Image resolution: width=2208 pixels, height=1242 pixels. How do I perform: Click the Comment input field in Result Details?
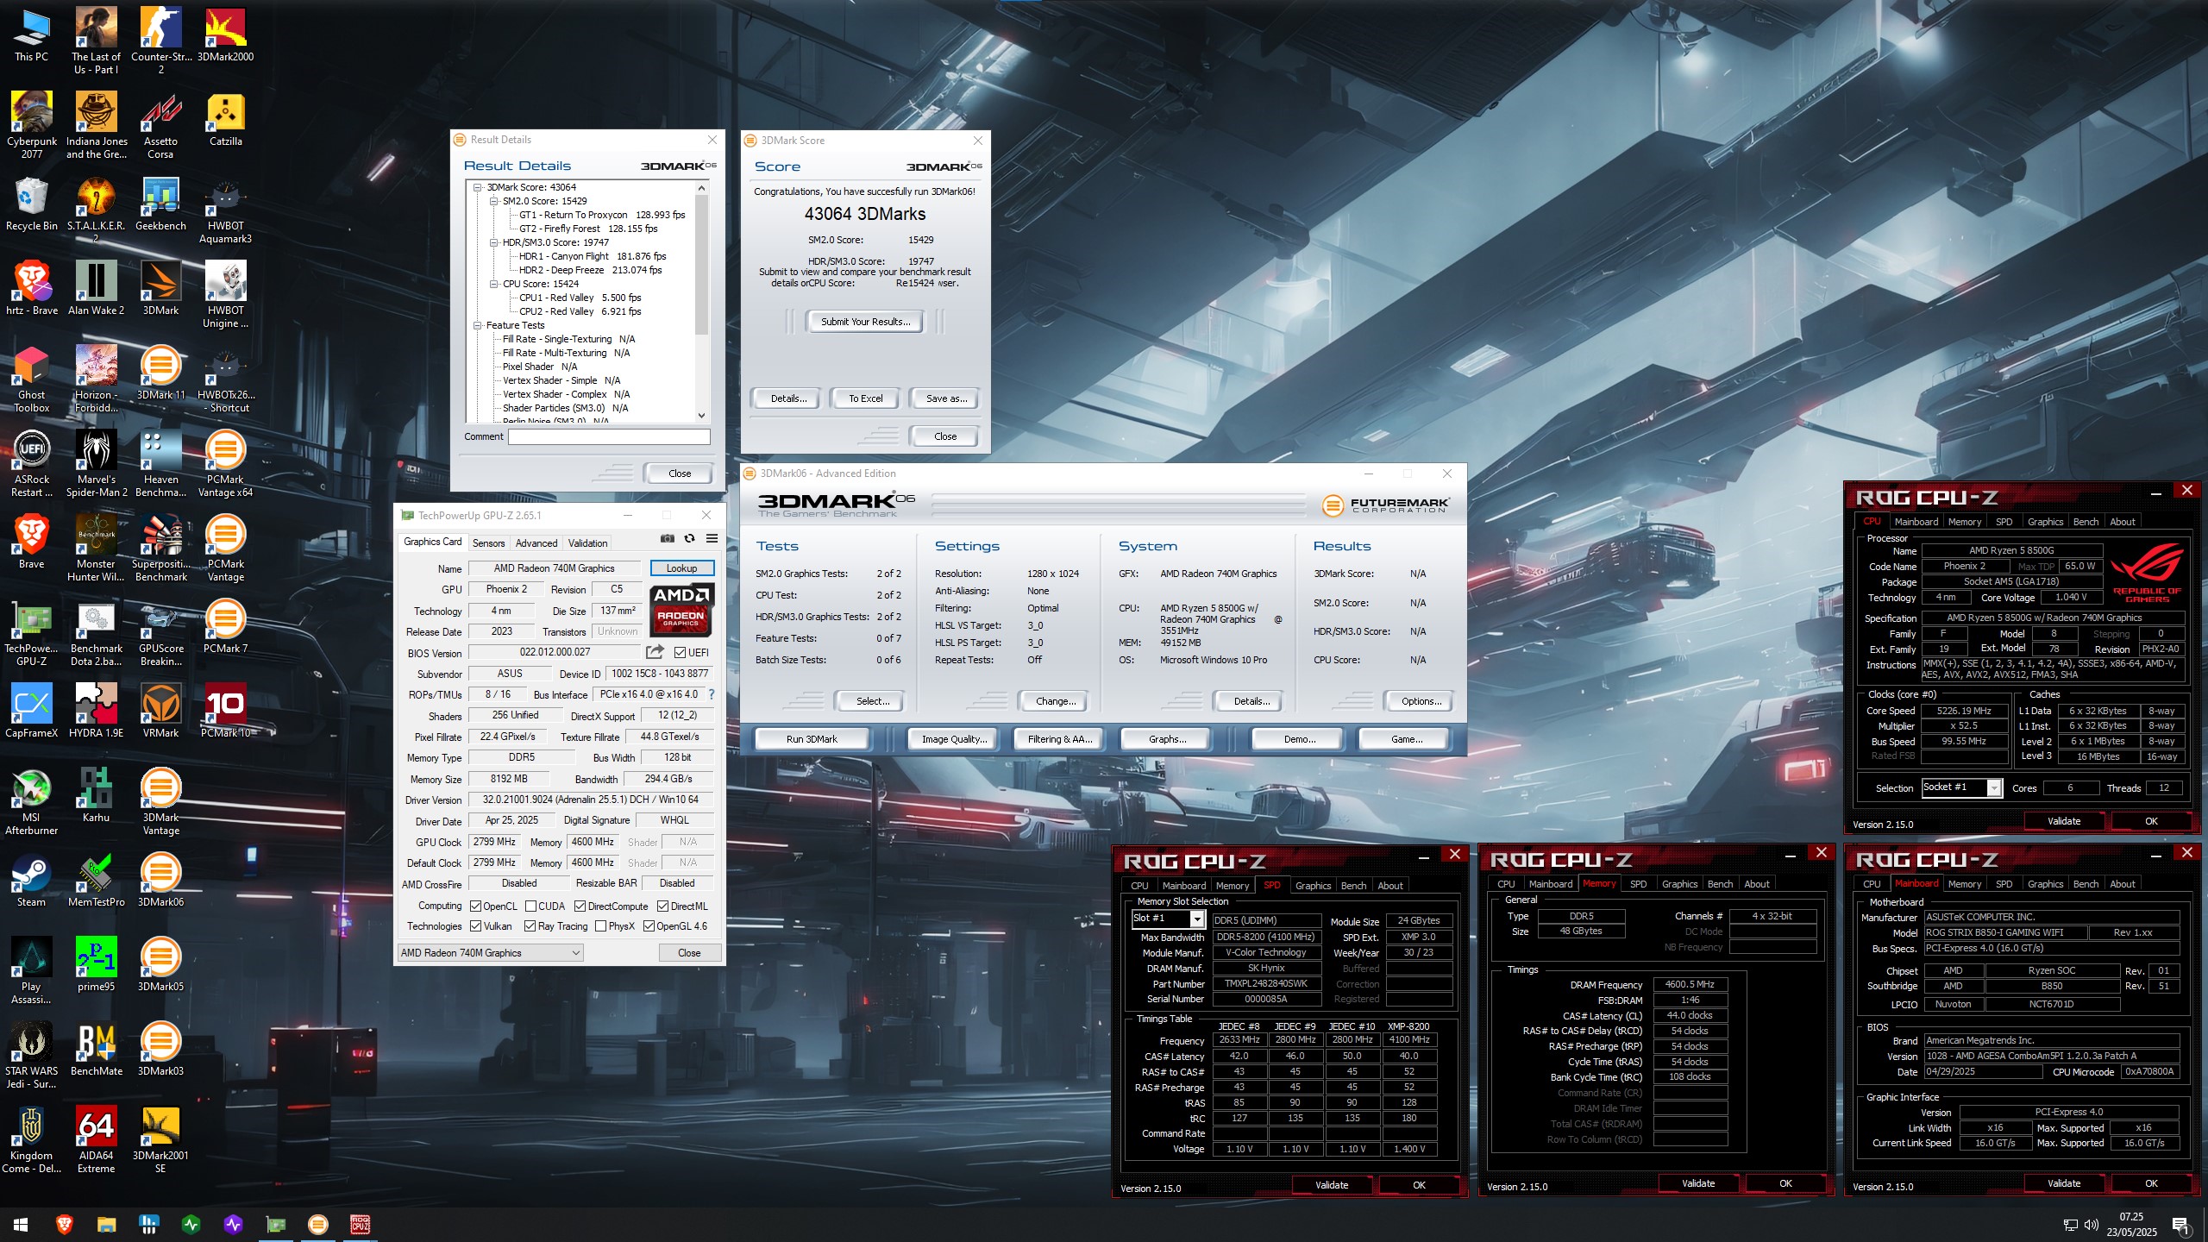pyautogui.click(x=609, y=436)
